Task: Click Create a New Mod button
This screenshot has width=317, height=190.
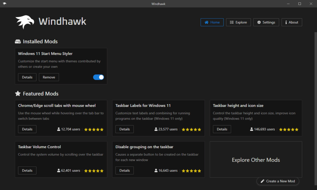Action: click(x=278, y=181)
